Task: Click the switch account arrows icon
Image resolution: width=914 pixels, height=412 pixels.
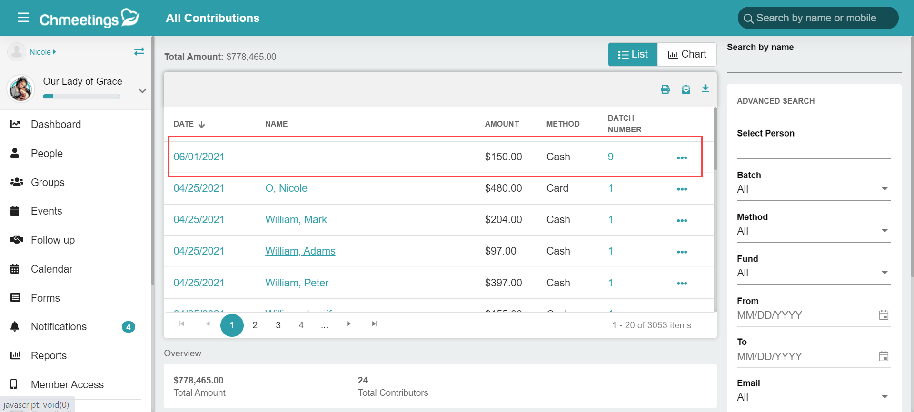Action: coord(139,51)
